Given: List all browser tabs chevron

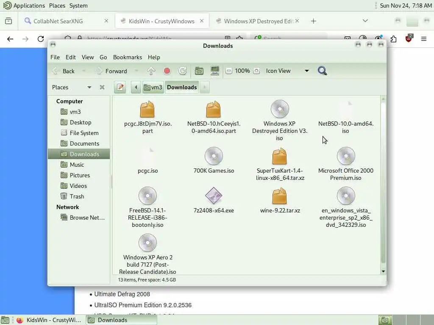Looking at the screenshot, I should (365, 21).
